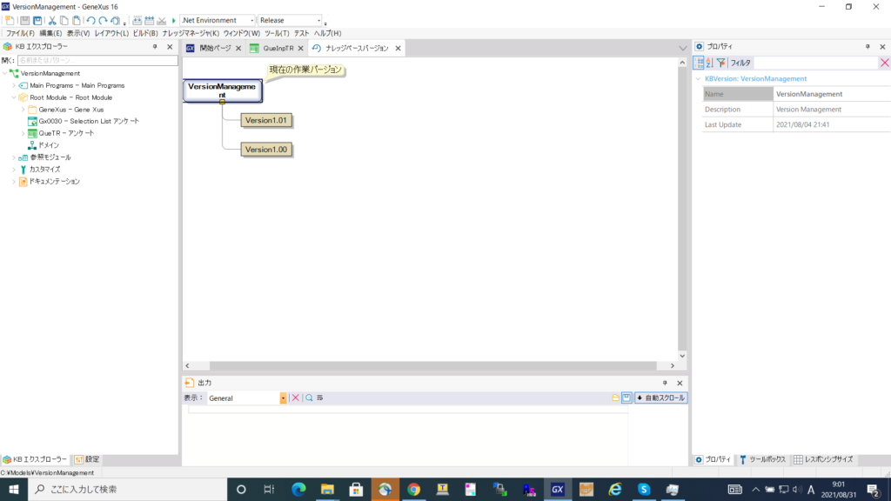Click the New Object toolbar icon
891x501 pixels.
point(10,21)
